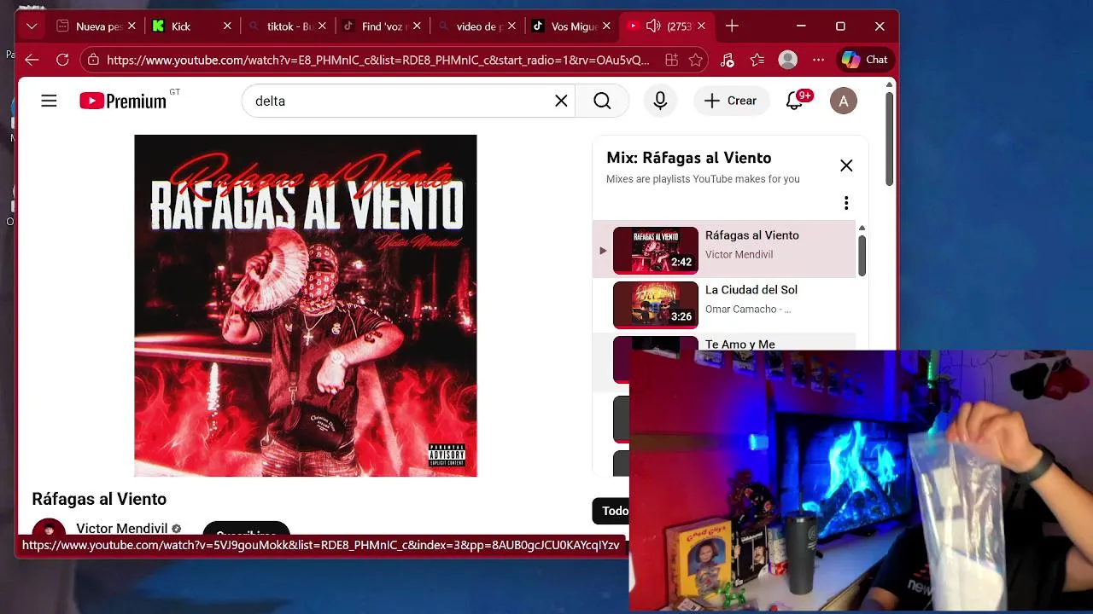Open the tab actions chevron menu

(x=32, y=26)
